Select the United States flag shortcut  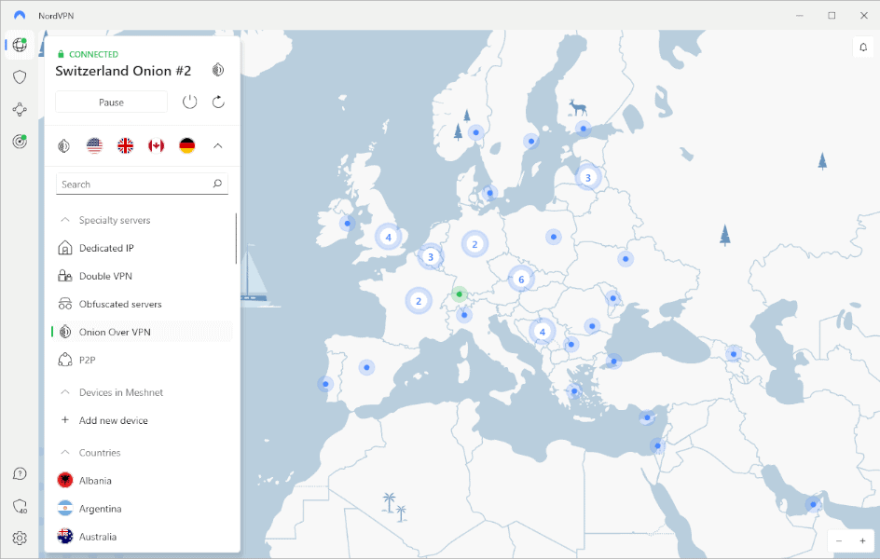94,145
